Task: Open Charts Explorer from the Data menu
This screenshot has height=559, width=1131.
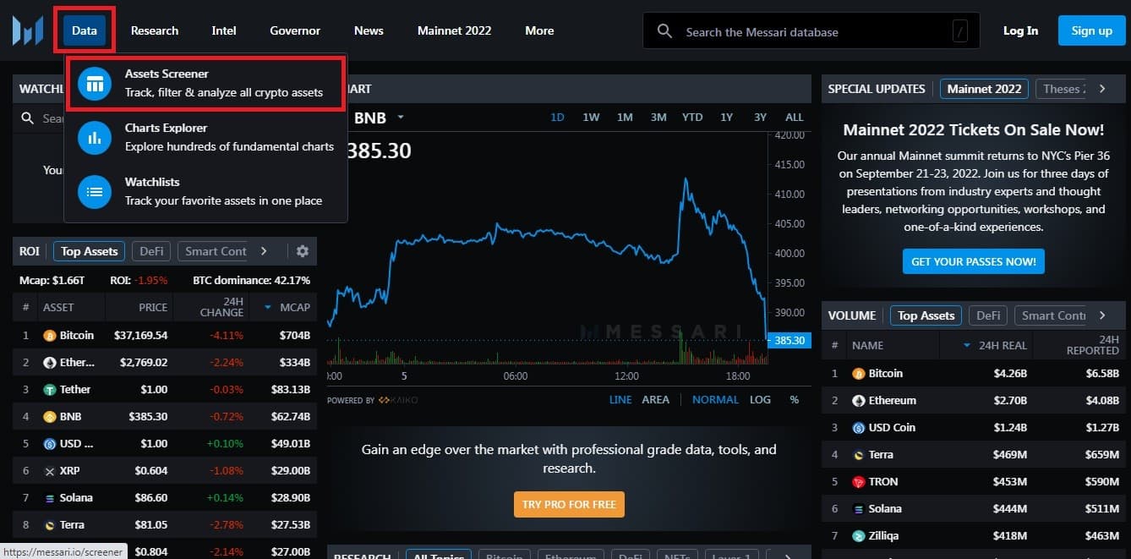Action: 205,137
